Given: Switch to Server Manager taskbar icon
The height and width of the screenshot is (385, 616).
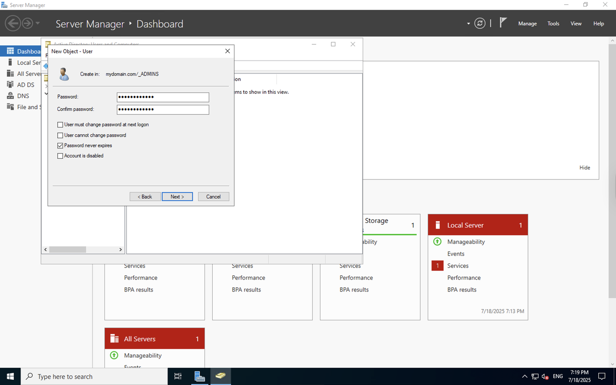Looking at the screenshot, I should [200, 376].
